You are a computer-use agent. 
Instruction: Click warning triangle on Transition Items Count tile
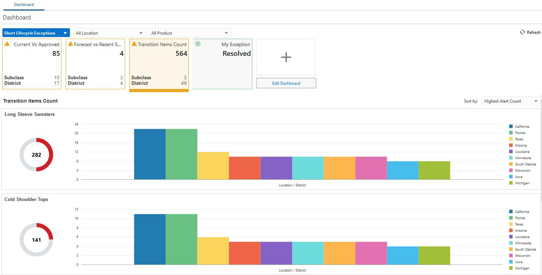(134, 44)
